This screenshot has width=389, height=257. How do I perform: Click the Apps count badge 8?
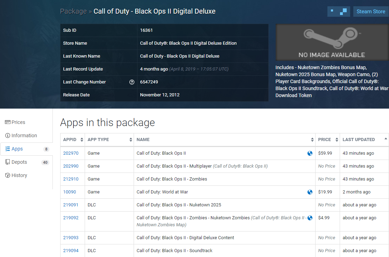pyautogui.click(x=46, y=149)
